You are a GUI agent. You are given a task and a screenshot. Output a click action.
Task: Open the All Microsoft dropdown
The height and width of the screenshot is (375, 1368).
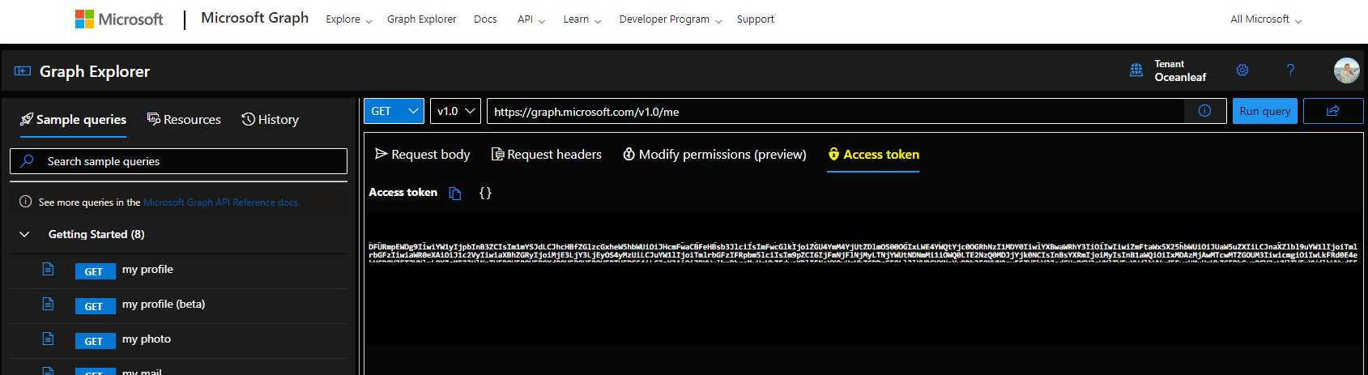(1266, 19)
